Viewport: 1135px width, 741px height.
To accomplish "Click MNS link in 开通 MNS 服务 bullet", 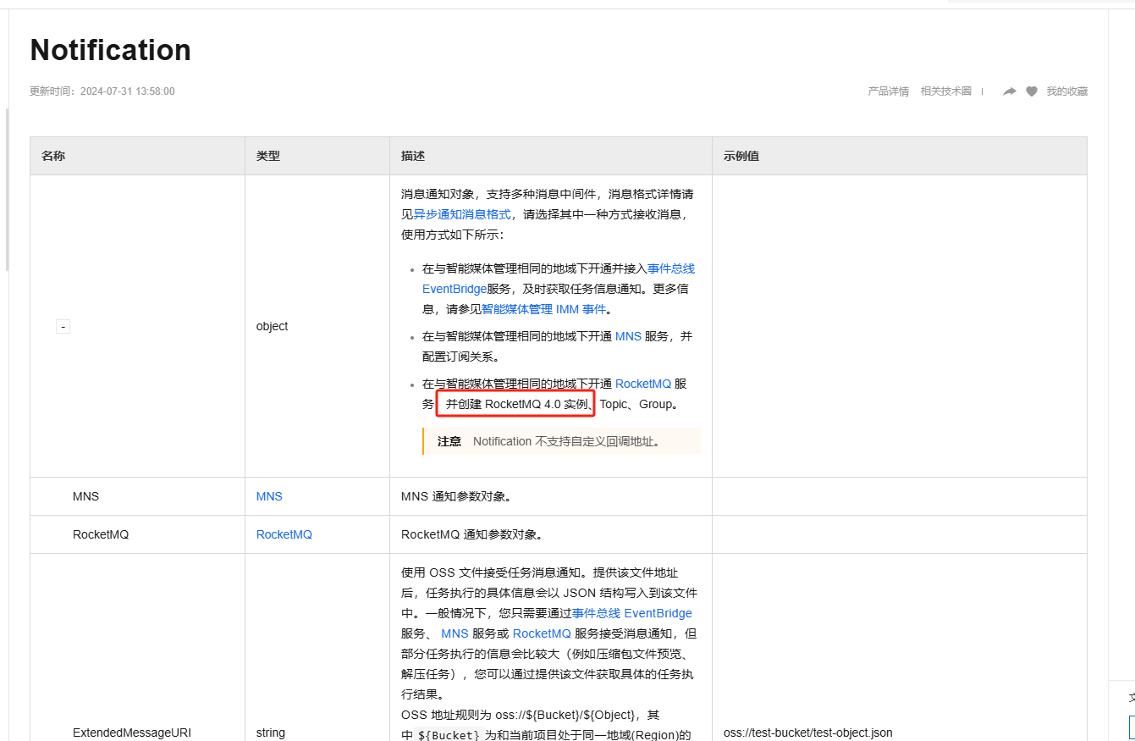I will click(628, 336).
